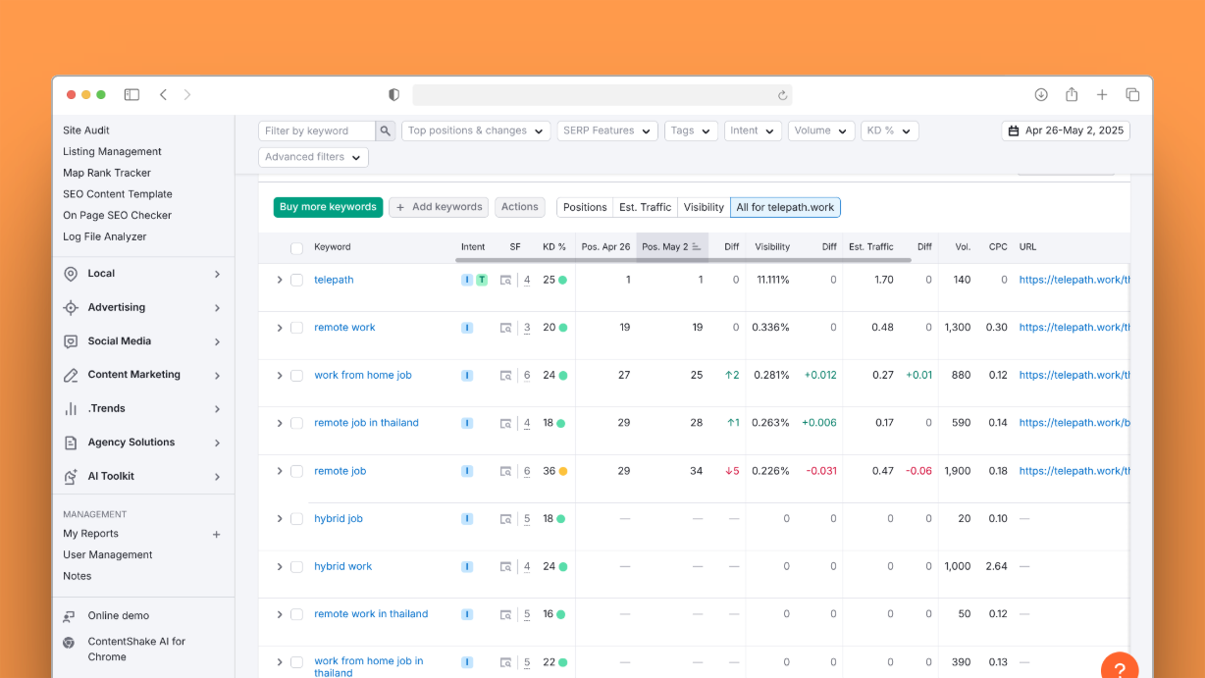Select the Visibility tab

point(704,207)
